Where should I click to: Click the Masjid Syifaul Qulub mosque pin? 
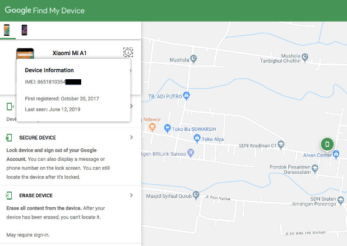196,195
